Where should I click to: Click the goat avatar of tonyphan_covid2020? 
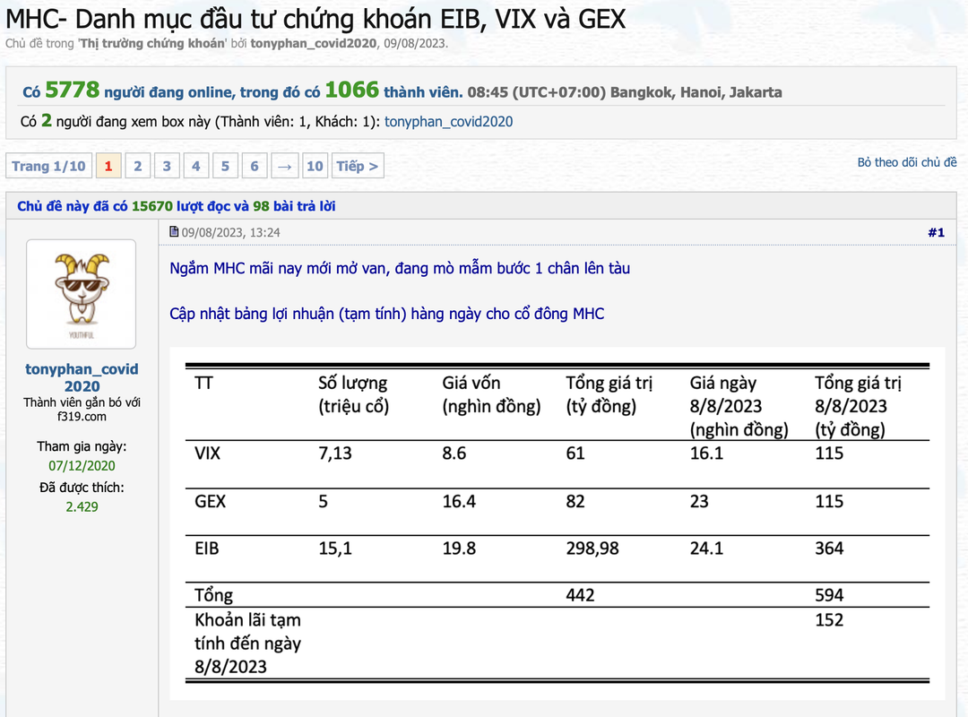(x=81, y=294)
